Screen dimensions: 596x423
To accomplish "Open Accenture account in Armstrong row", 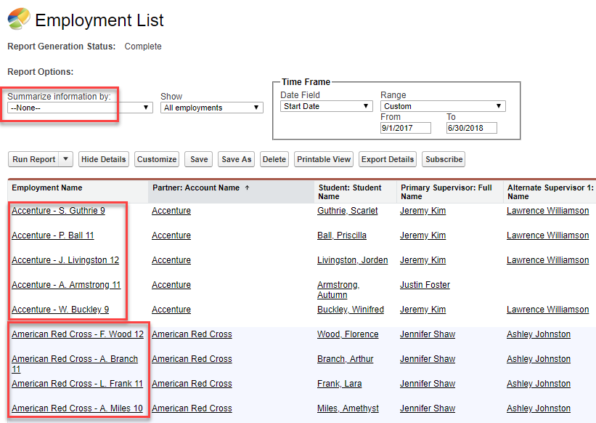I will (x=171, y=284).
